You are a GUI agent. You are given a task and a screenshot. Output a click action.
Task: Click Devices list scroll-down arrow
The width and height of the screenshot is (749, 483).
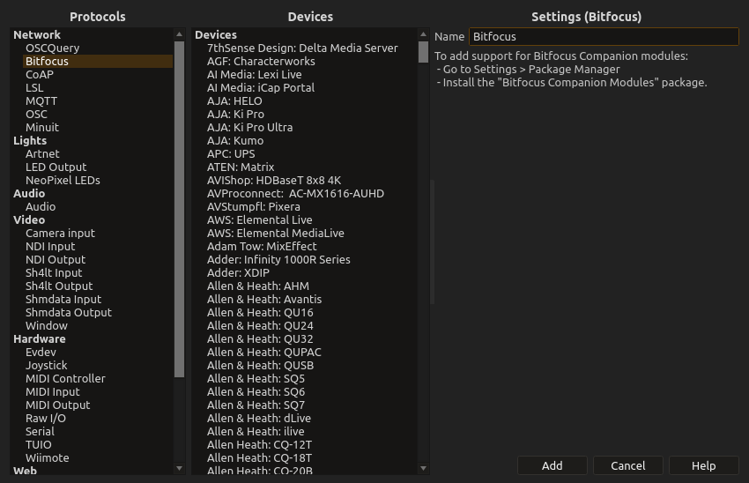423,468
